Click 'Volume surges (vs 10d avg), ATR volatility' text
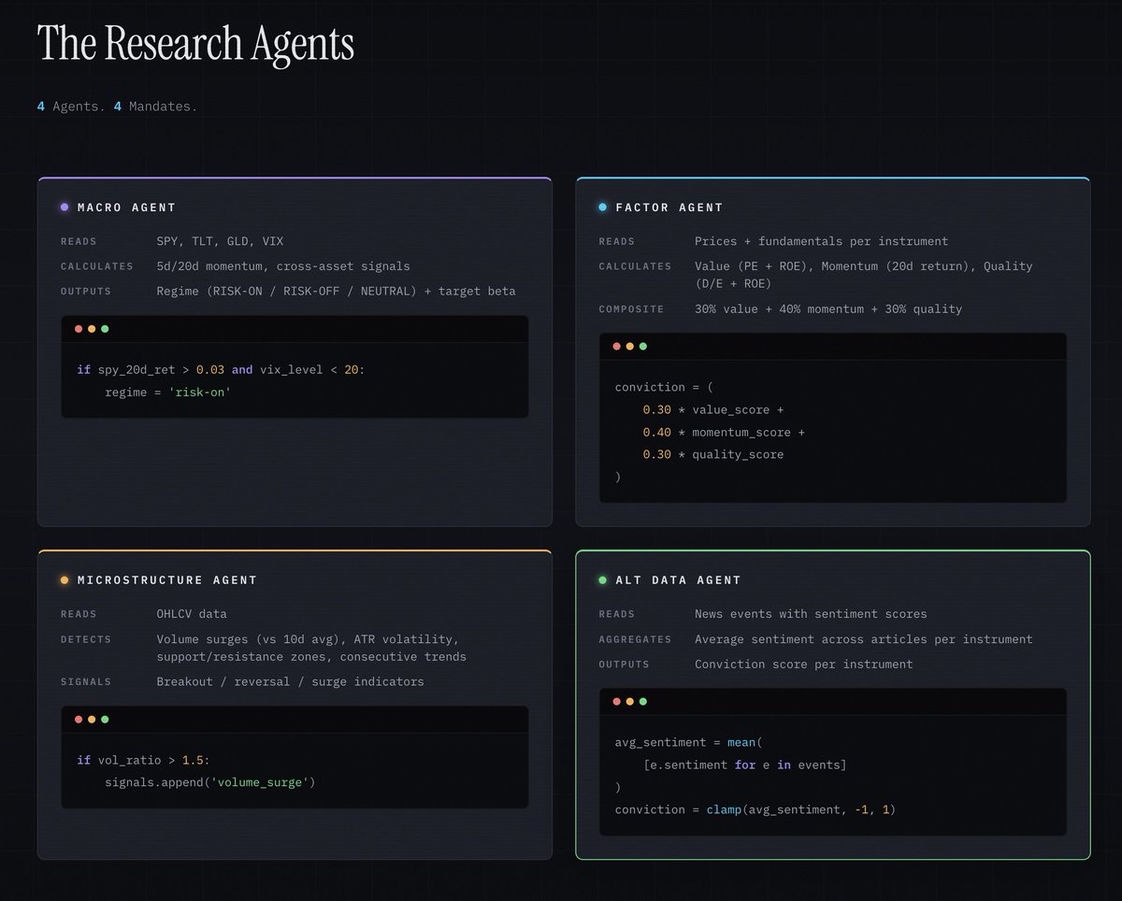This screenshot has height=901, width=1122. click(311, 648)
